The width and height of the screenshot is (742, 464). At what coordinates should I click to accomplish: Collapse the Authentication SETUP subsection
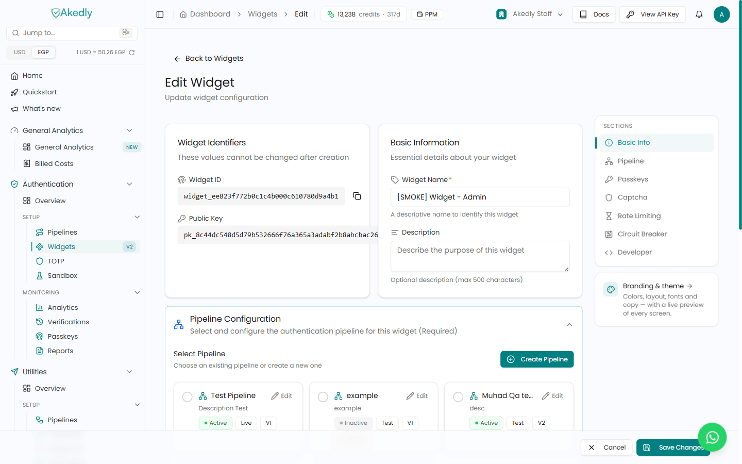137,217
